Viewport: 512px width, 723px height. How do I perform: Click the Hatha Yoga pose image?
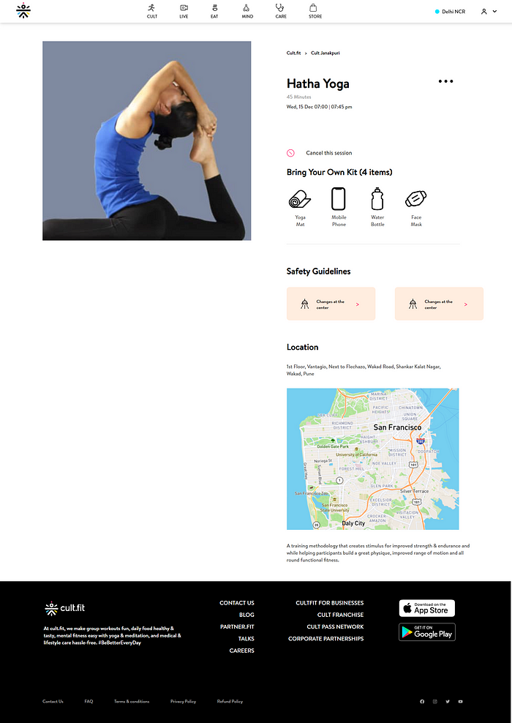pos(146,141)
